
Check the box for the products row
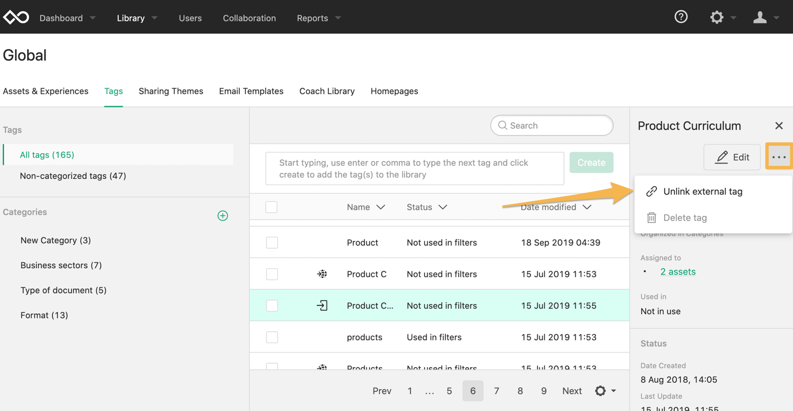point(272,337)
